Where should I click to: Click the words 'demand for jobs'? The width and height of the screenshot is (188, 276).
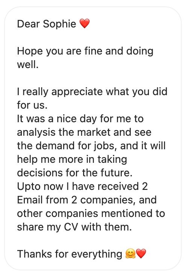pyautogui.click(x=75, y=146)
